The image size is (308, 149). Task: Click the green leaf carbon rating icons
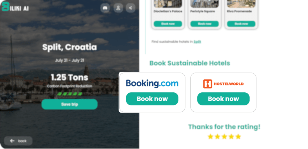coord(70,94)
